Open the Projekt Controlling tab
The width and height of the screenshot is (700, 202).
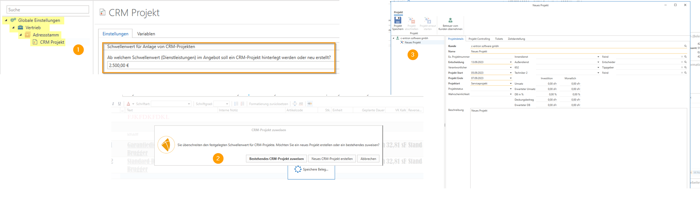(479, 39)
